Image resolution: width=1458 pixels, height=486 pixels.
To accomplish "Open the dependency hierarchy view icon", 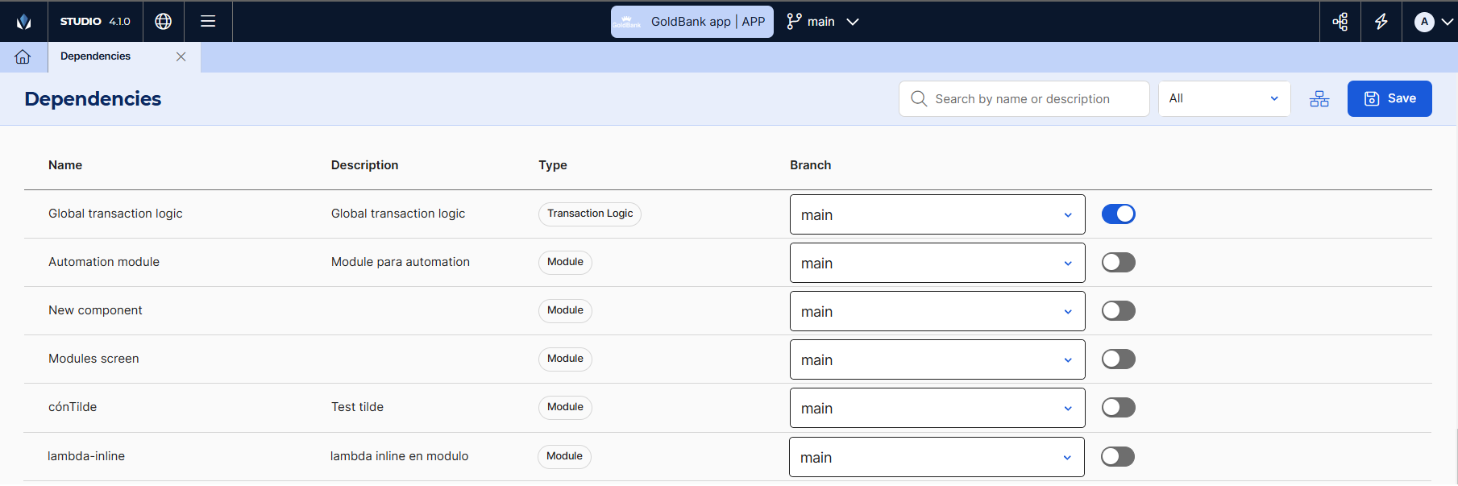I will (x=1319, y=99).
